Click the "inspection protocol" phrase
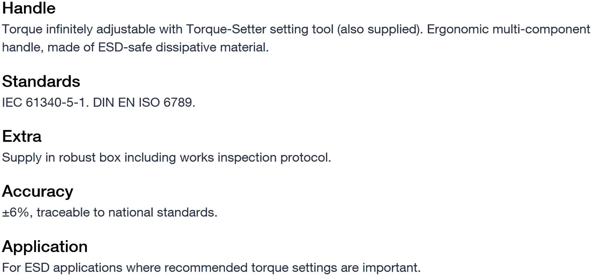The height and width of the screenshot is (276, 592). pos(274,158)
